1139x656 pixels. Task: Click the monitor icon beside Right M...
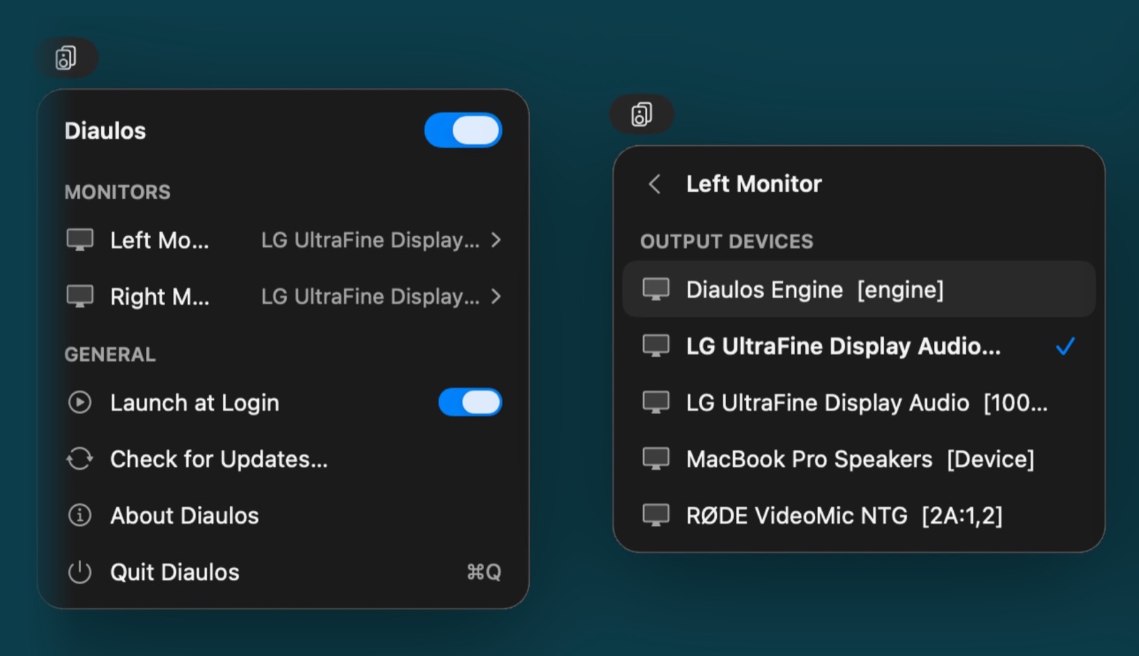click(x=80, y=296)
